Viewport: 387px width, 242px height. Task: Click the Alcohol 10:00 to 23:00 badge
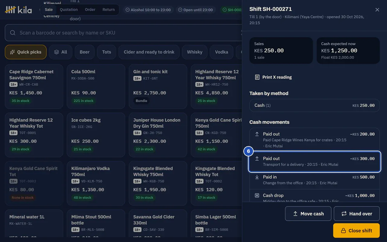pos(148,10)
